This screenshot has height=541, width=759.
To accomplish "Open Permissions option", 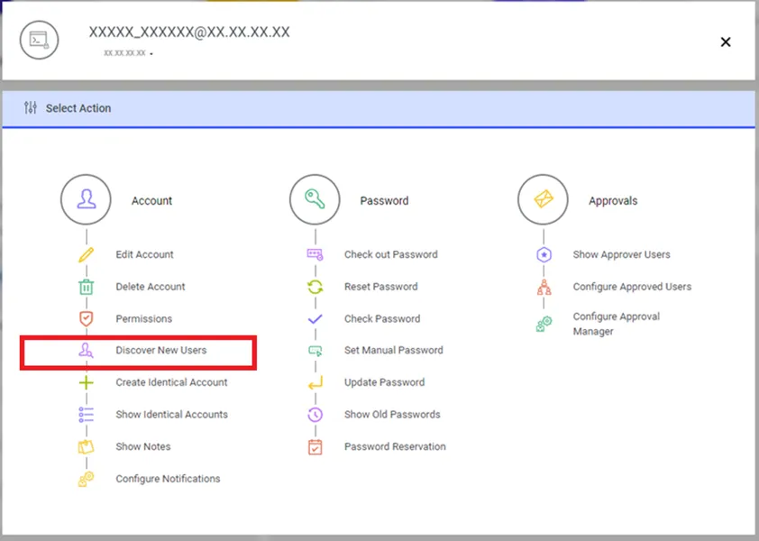I will coord(143,318).
